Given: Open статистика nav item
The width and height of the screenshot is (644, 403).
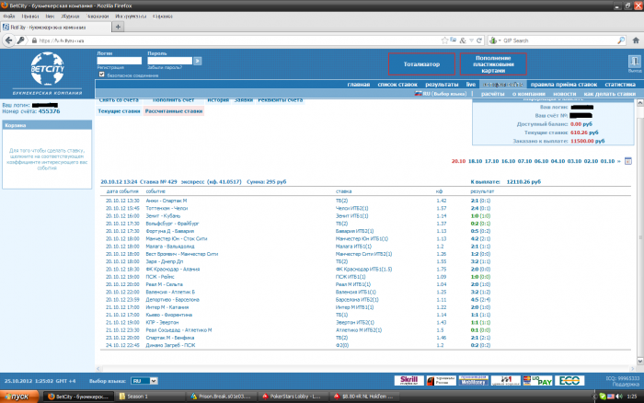Looking at the screenshot, I should click(x=620, y=85).
